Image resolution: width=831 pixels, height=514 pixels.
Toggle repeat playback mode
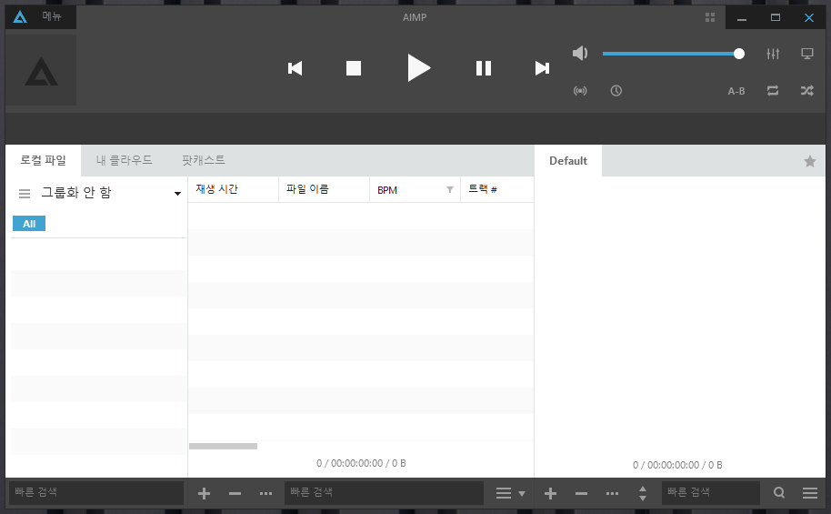point(773,91)
